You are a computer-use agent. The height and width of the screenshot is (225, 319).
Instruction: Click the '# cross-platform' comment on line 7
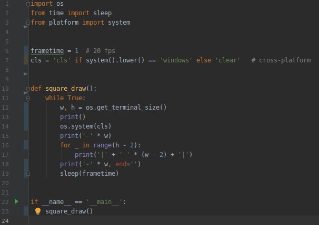281,60
